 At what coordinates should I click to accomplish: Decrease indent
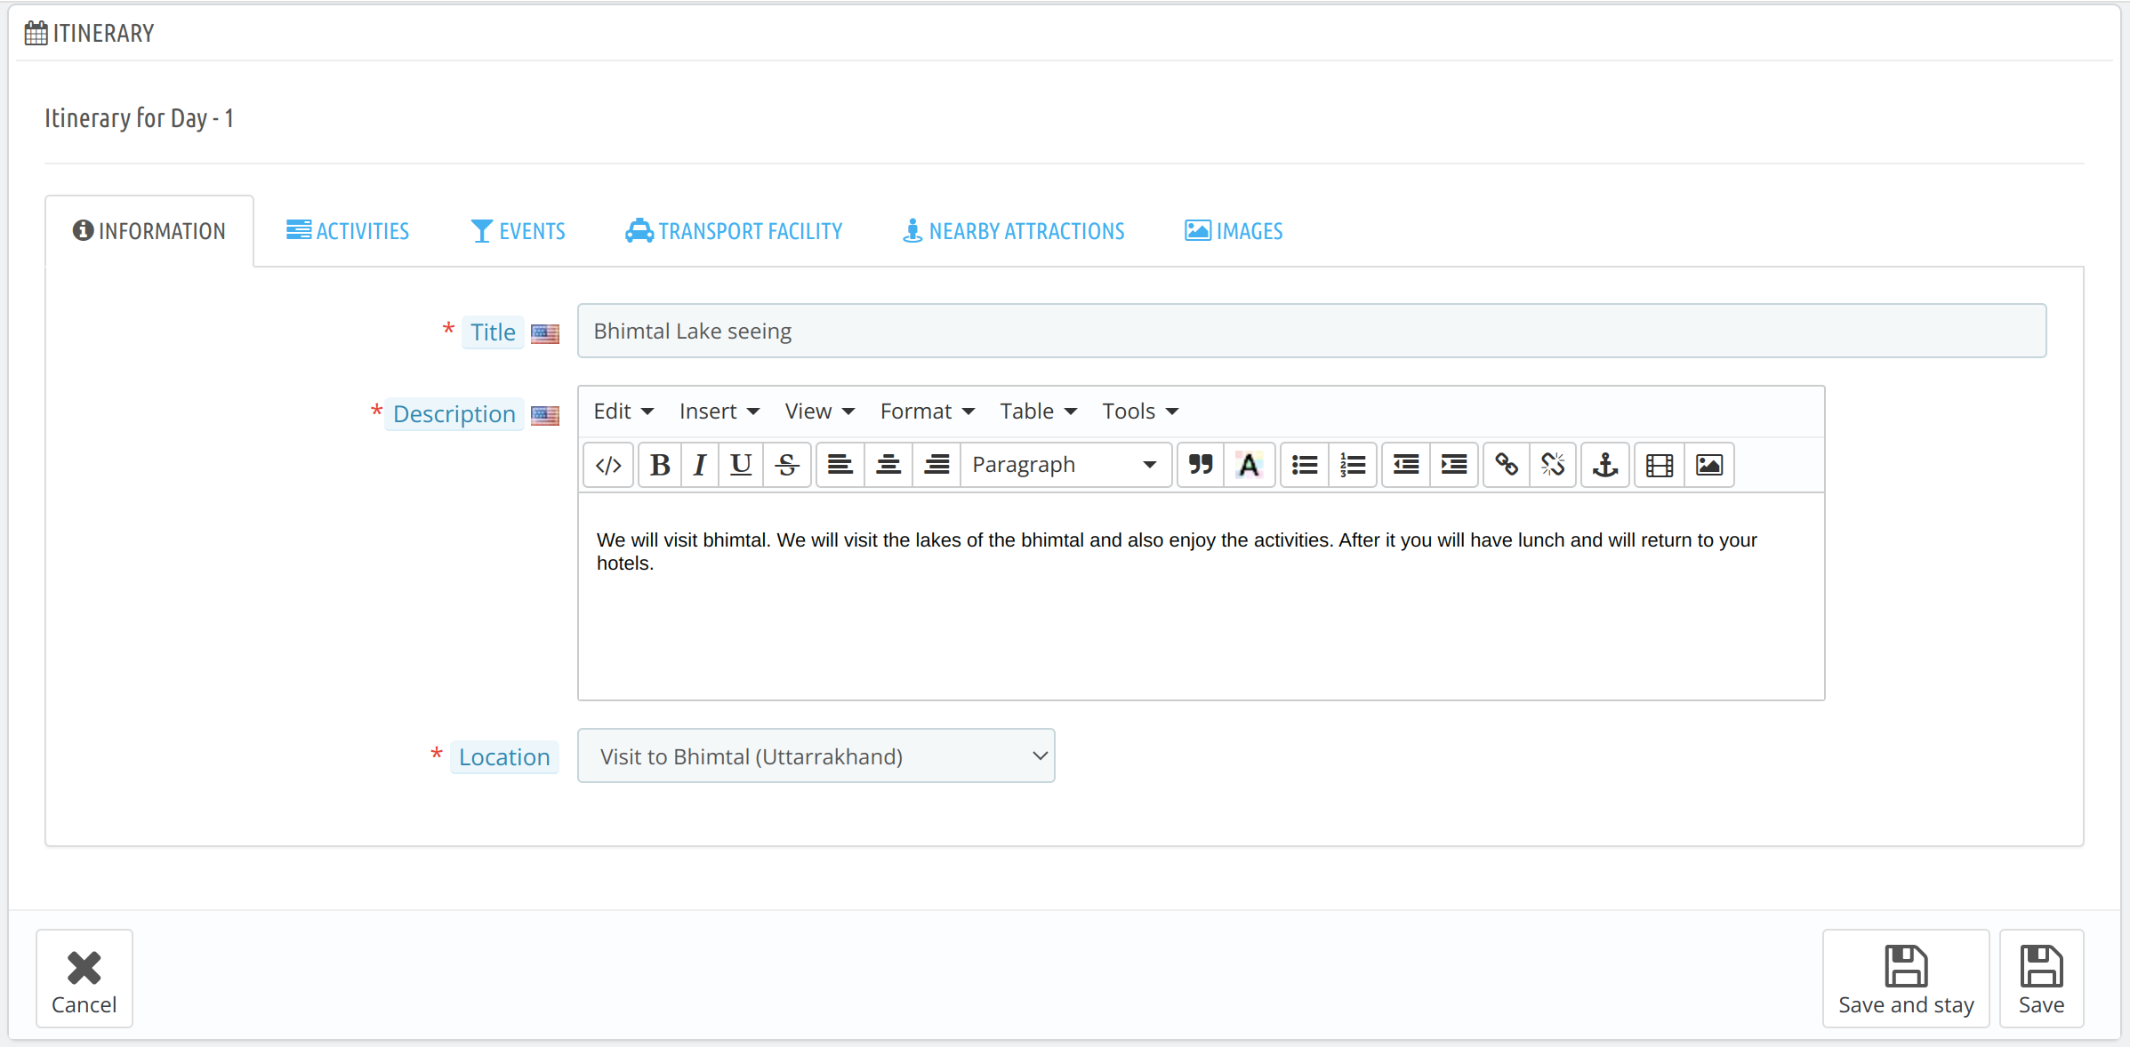tap(1406, 465)
